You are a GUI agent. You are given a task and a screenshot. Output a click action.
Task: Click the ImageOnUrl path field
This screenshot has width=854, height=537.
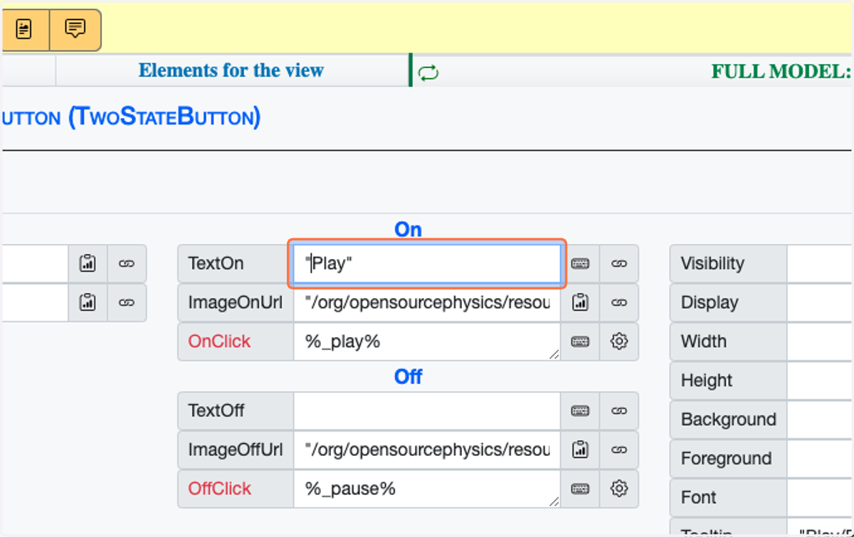(427, 303)
